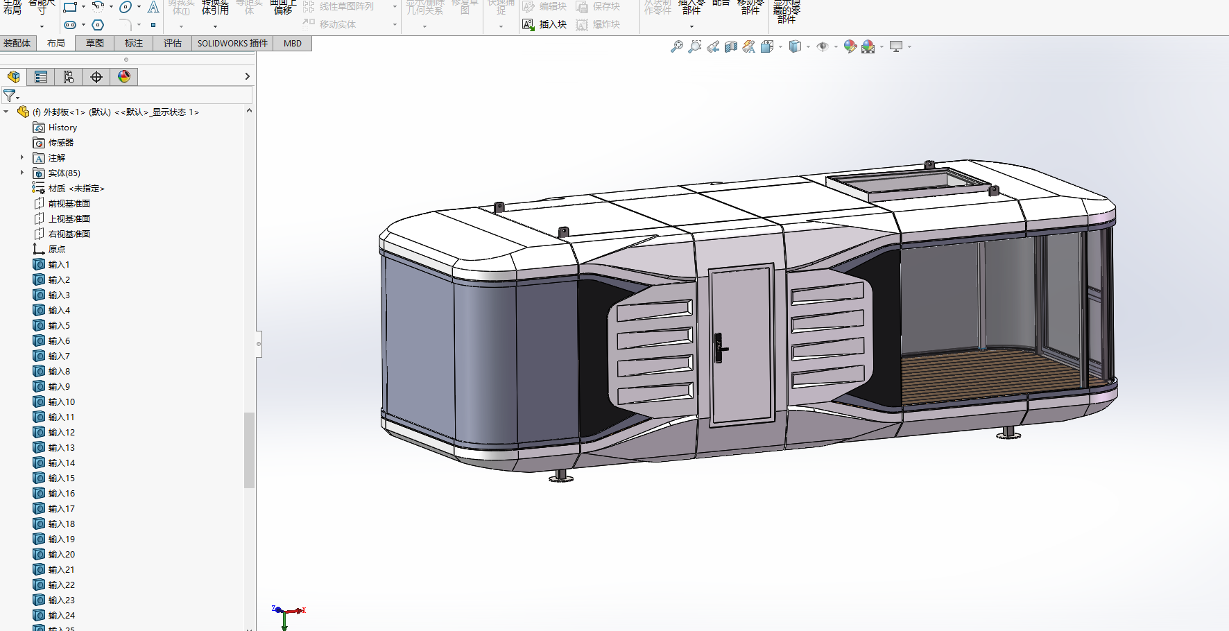Select the 输入10 feature in tree
This screenshot has width=1229, height=631.
point(61,401)
